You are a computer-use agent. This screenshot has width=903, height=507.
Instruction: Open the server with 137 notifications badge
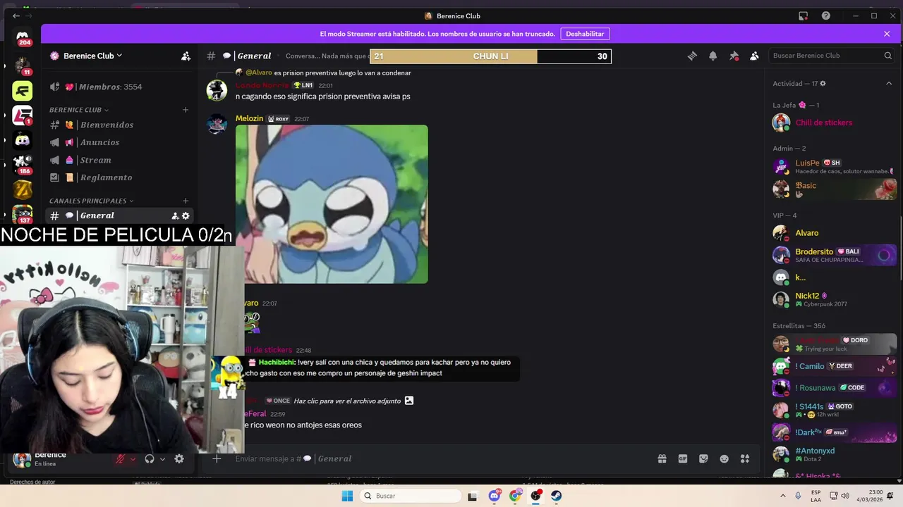23,213
